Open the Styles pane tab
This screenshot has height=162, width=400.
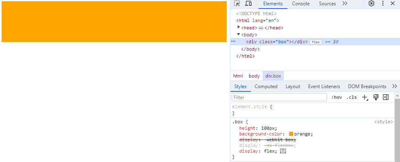[x=240, y=87]
